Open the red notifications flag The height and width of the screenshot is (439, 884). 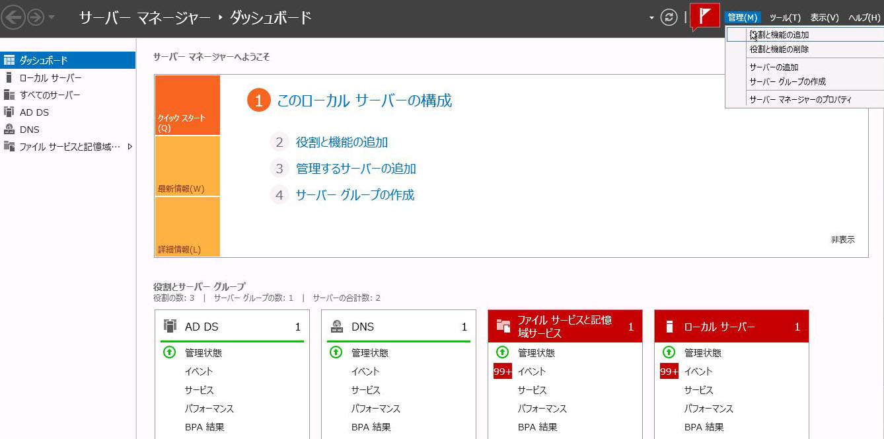coord(704,17)
